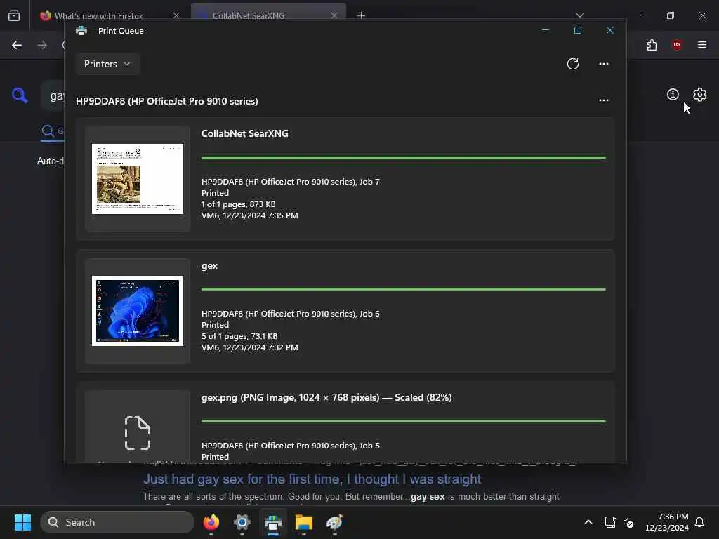Go back in Firefox

(17, 45)
